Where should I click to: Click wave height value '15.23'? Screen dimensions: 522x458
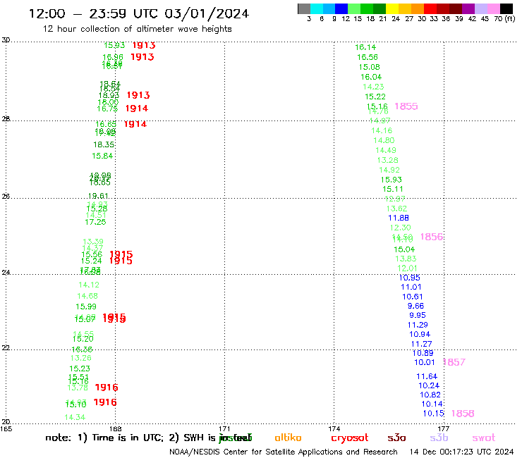click(80, 369)
